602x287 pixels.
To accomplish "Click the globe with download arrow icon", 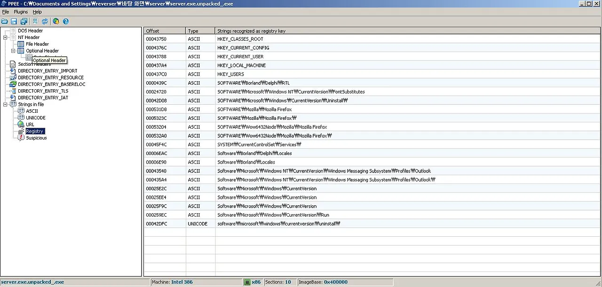I will tap(56, 21).
